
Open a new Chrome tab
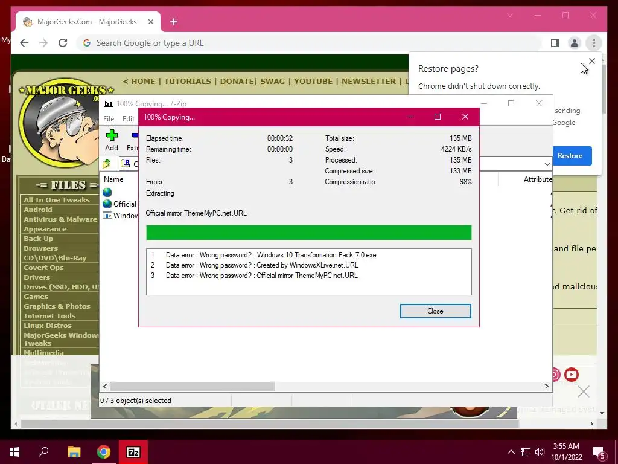[x=174, y=22]
